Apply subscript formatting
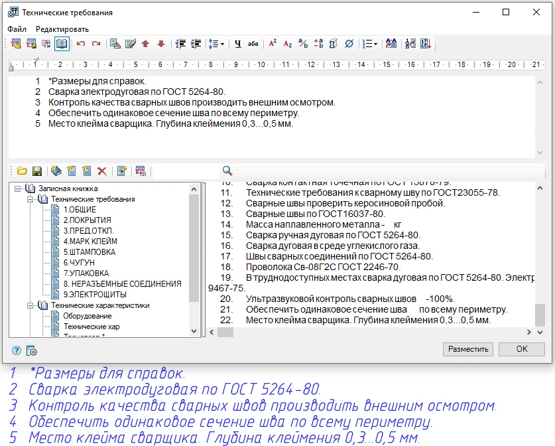 (287, 44)
